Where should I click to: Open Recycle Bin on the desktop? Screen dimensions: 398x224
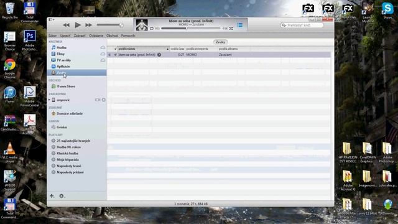click(x=10, y=11)
